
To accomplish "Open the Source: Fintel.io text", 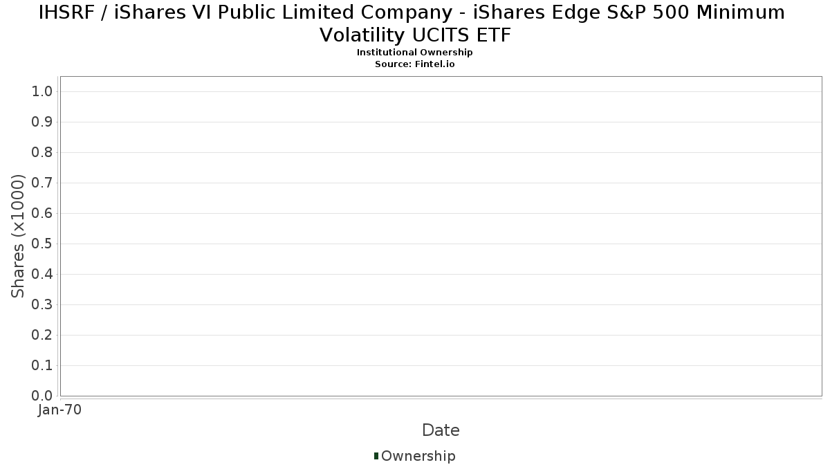I will point(414,64).
